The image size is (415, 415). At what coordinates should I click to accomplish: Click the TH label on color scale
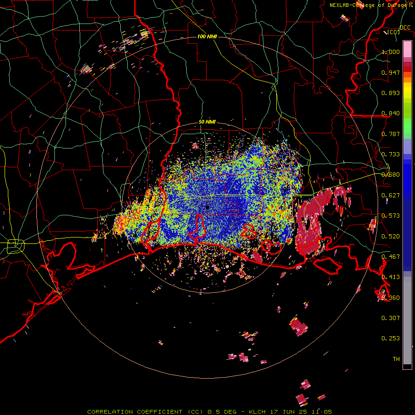point(396,359)
